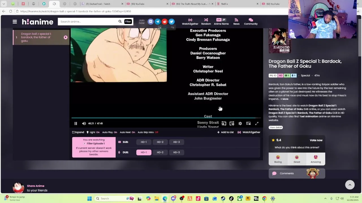
Task: Switch anime name language to JP
Action: tap(224, 20)
